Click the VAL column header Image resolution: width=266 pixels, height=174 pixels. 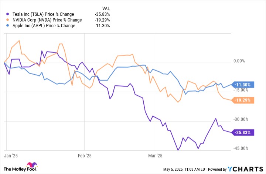(106, 8)
